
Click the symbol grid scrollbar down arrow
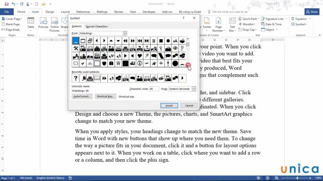(188, 65)
